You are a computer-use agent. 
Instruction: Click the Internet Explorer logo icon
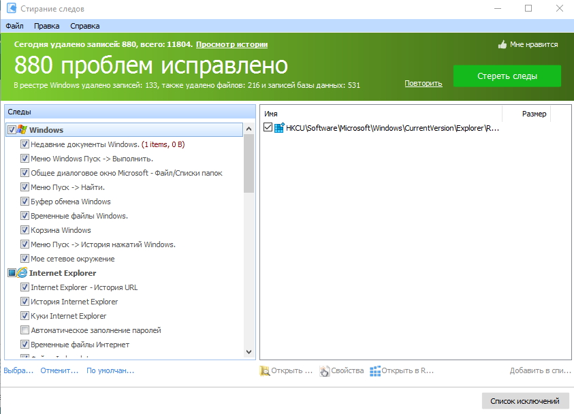[x=22, y=272]
